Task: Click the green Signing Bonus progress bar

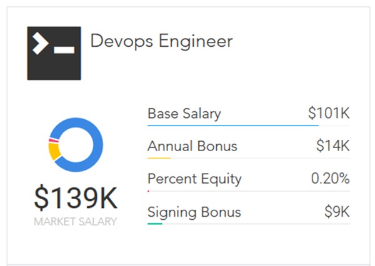Action: click(155, 224)
